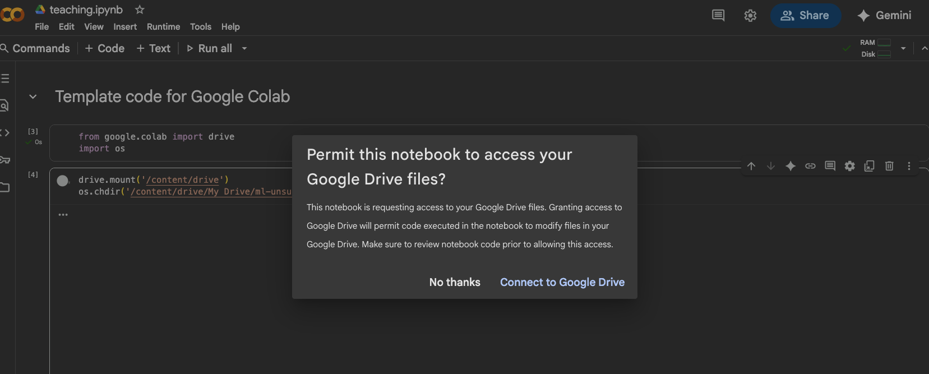Open the comments panel icon in header
This screenshot has height=374, width=929.
coord(718,16)
